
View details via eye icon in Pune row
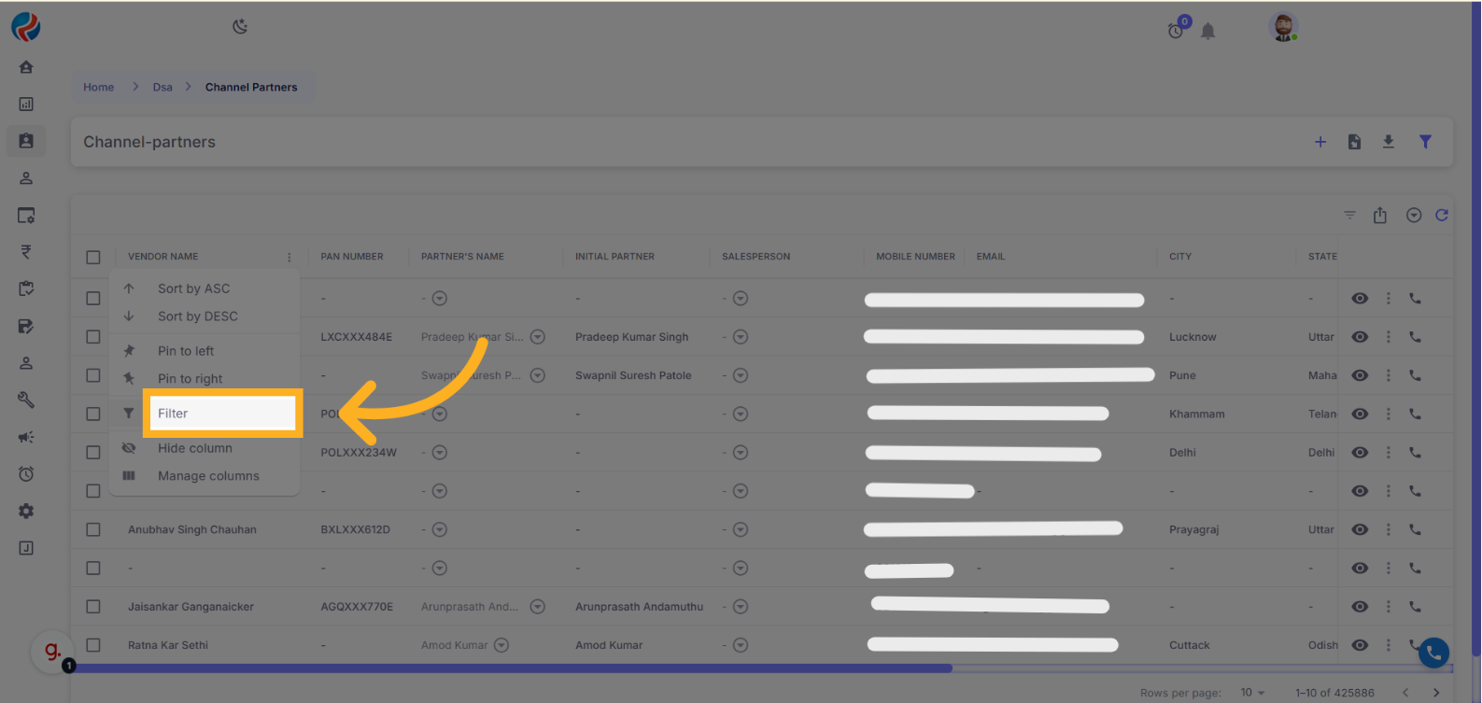[x=1360, y=375]
